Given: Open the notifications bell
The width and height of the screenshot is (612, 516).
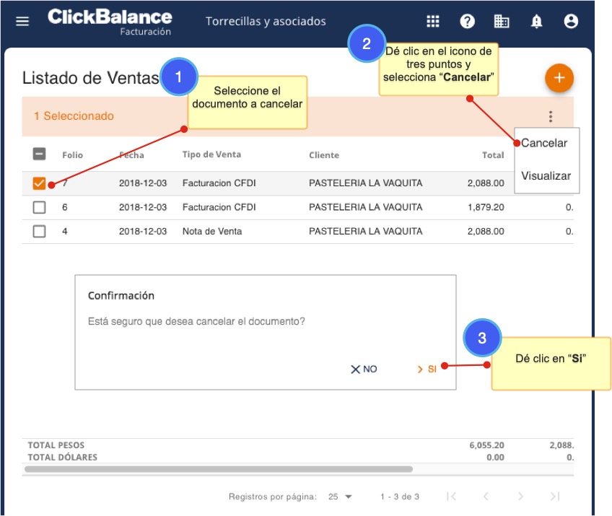Looking at the screenshot, I should pos(536,21).
